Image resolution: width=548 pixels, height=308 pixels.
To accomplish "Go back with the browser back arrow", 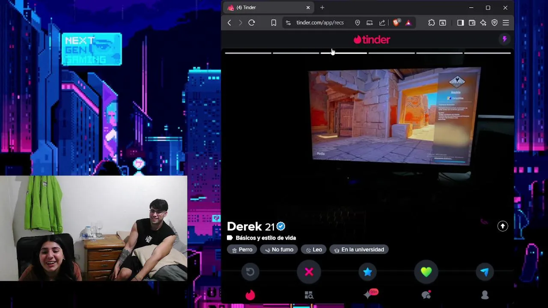I will pos(229,23).
